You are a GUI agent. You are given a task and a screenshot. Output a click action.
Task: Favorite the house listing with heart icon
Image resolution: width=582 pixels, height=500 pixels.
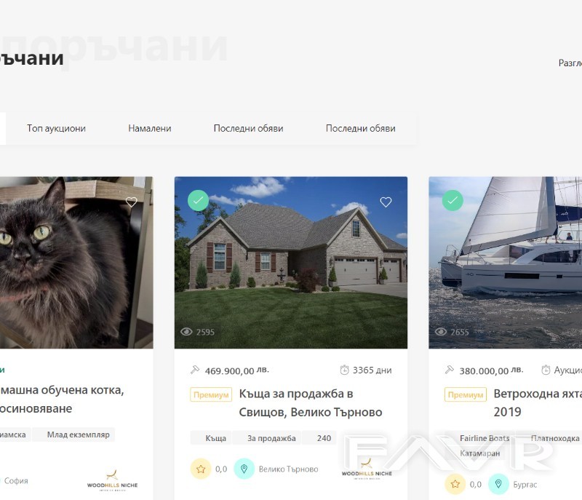point(386,202)
